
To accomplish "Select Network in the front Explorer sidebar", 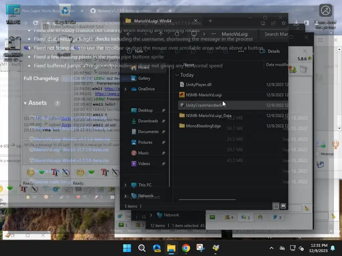I will [x=146, y=195].
